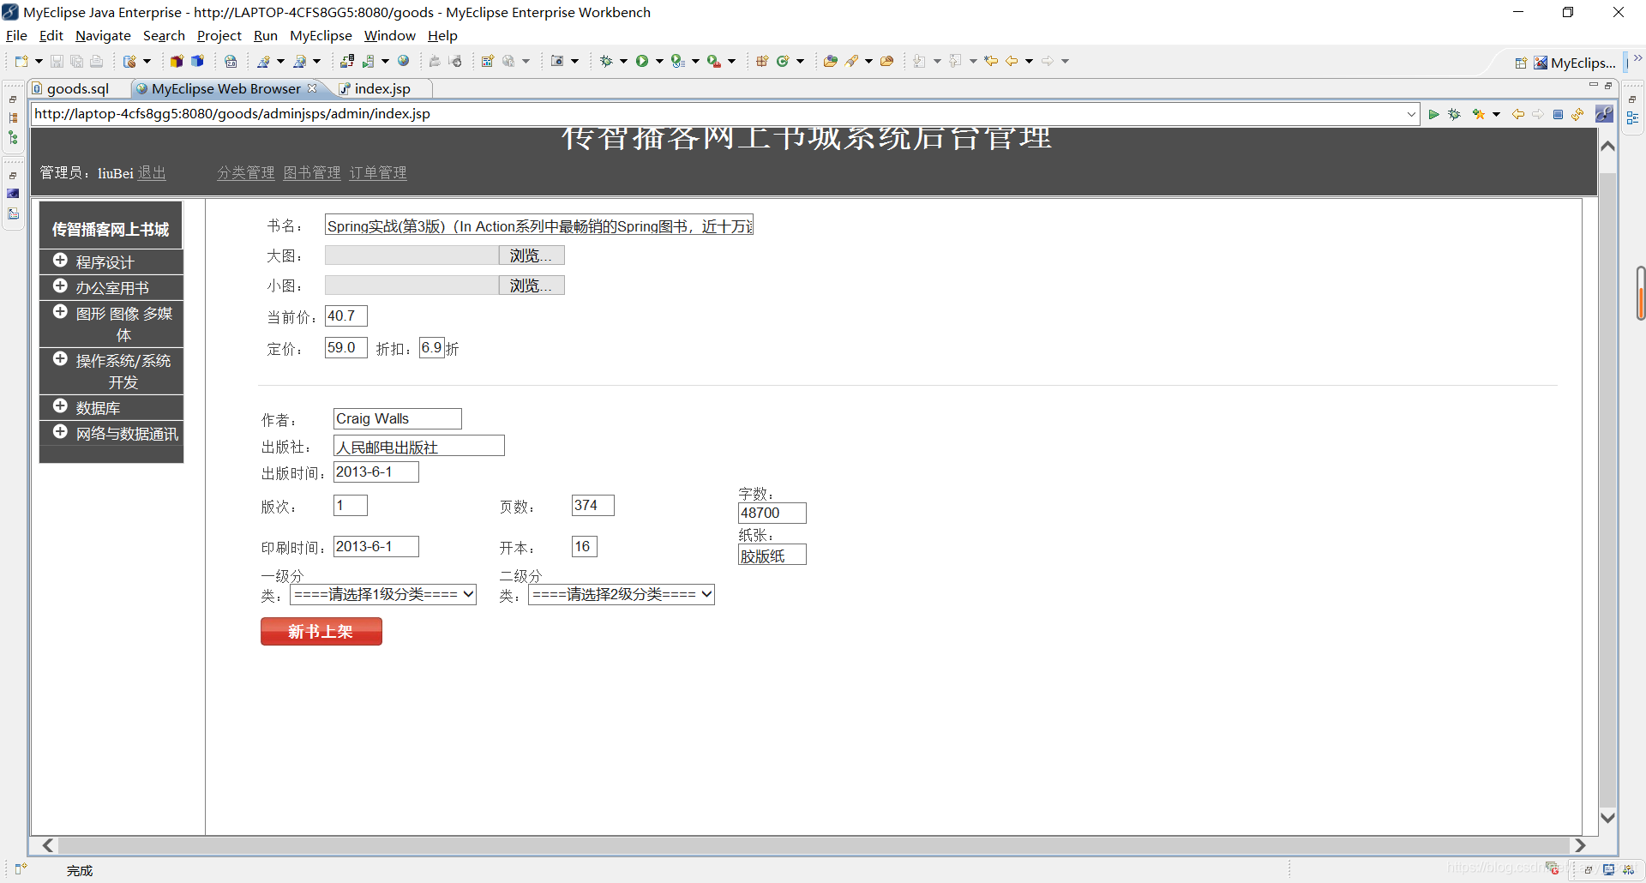1646x883 pixels.
Task: Click the Open Type folder icon
Action: tap(830, 62)
